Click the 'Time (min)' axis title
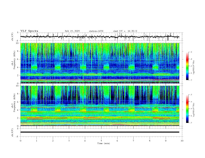The image size is (205, 158). (104, 143)
